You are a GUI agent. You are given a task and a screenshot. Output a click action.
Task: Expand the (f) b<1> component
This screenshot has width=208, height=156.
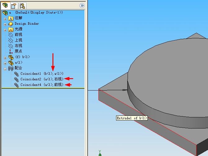coord(5,58)
